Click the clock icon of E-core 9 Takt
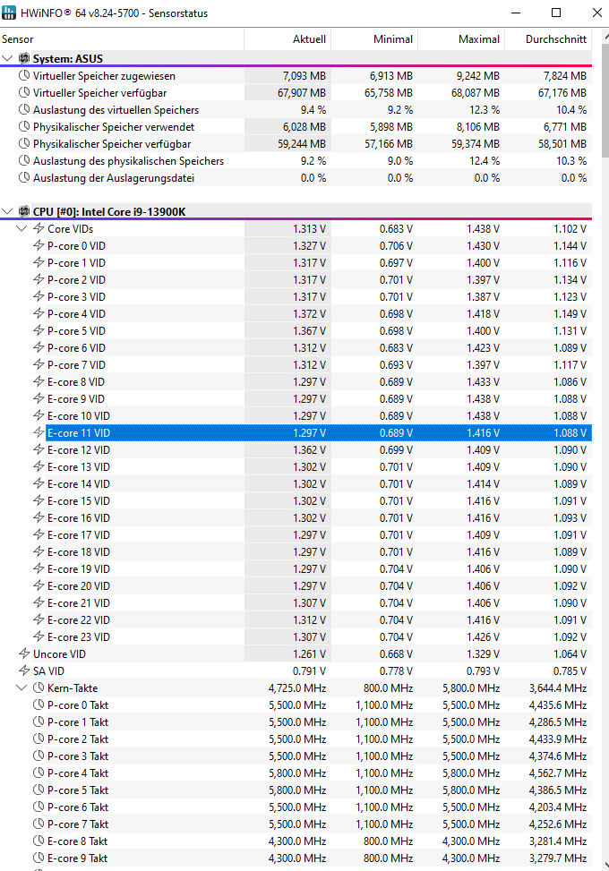The image size is (609, 871). coord(39,858)
